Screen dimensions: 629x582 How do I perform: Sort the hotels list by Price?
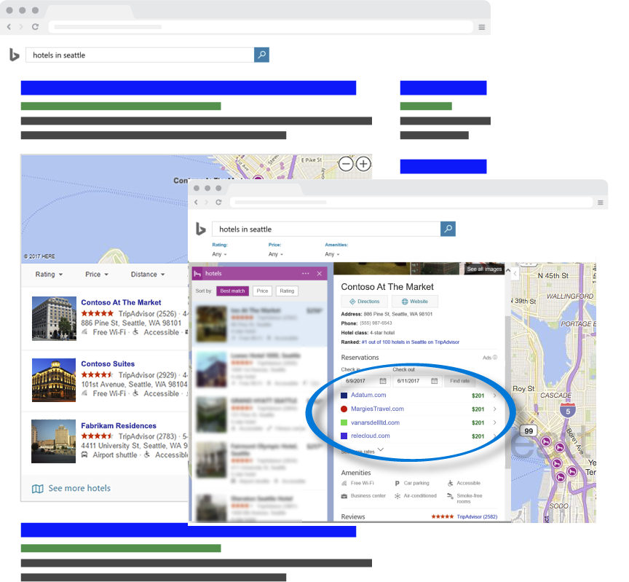263,291
